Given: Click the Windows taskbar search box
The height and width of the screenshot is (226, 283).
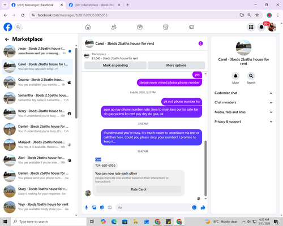Looking at the screenshot, I should pos(49,221).
